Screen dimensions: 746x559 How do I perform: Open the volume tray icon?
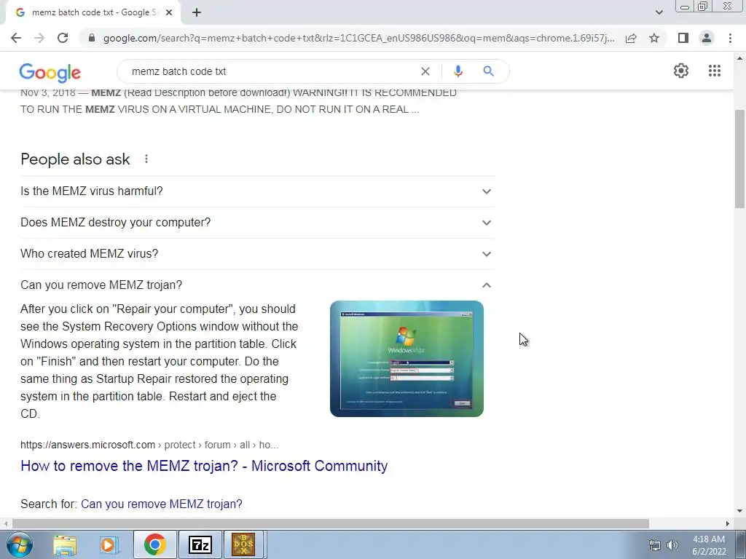point(672,545)
